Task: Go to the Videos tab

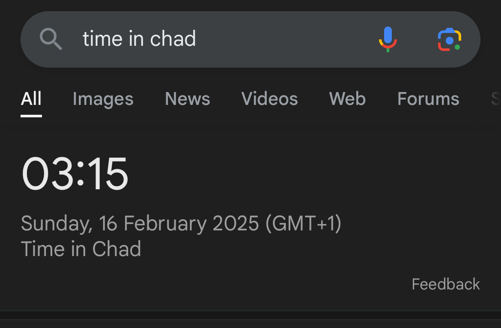Action: (x=269, y=99)
